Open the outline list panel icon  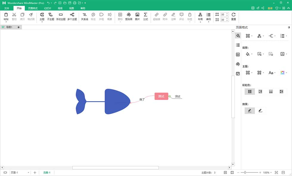pyautogui.click(x=238, y=45)
